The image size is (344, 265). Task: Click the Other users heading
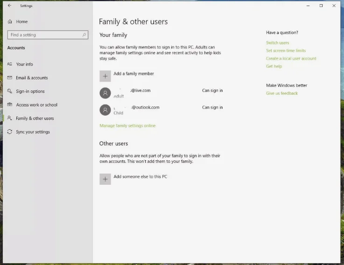click(x=113, y=144)
